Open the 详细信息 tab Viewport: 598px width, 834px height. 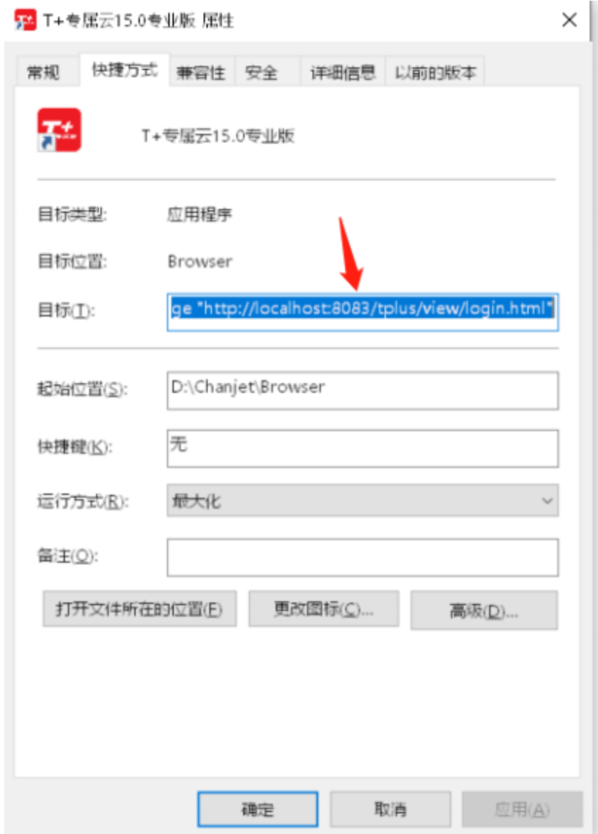[343, 72]
